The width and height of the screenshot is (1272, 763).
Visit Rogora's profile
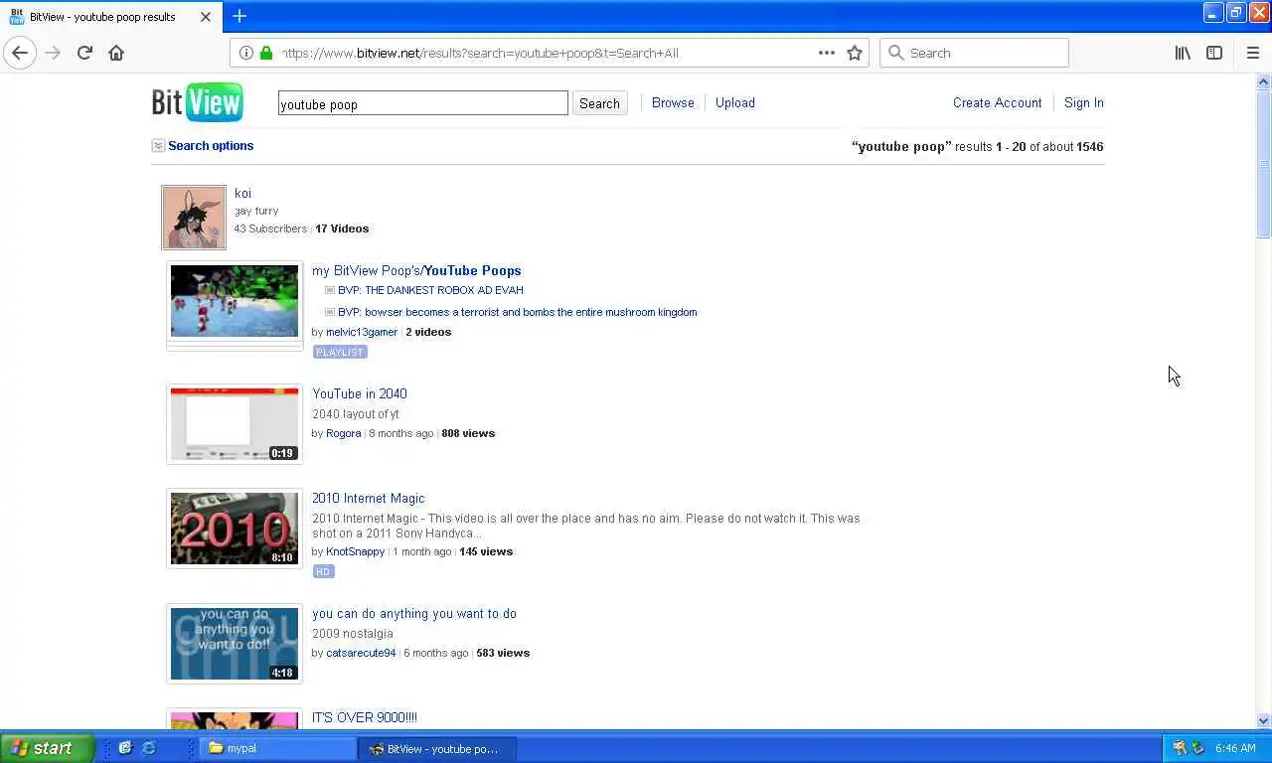344,433
